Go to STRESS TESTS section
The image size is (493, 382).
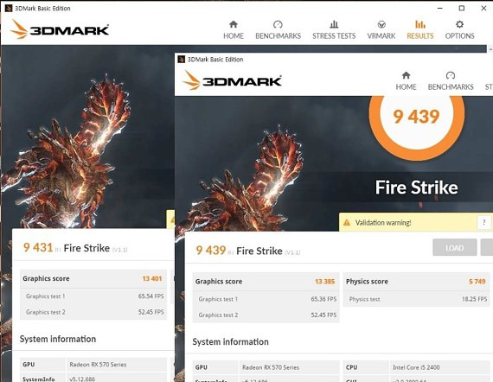point(334,30)
